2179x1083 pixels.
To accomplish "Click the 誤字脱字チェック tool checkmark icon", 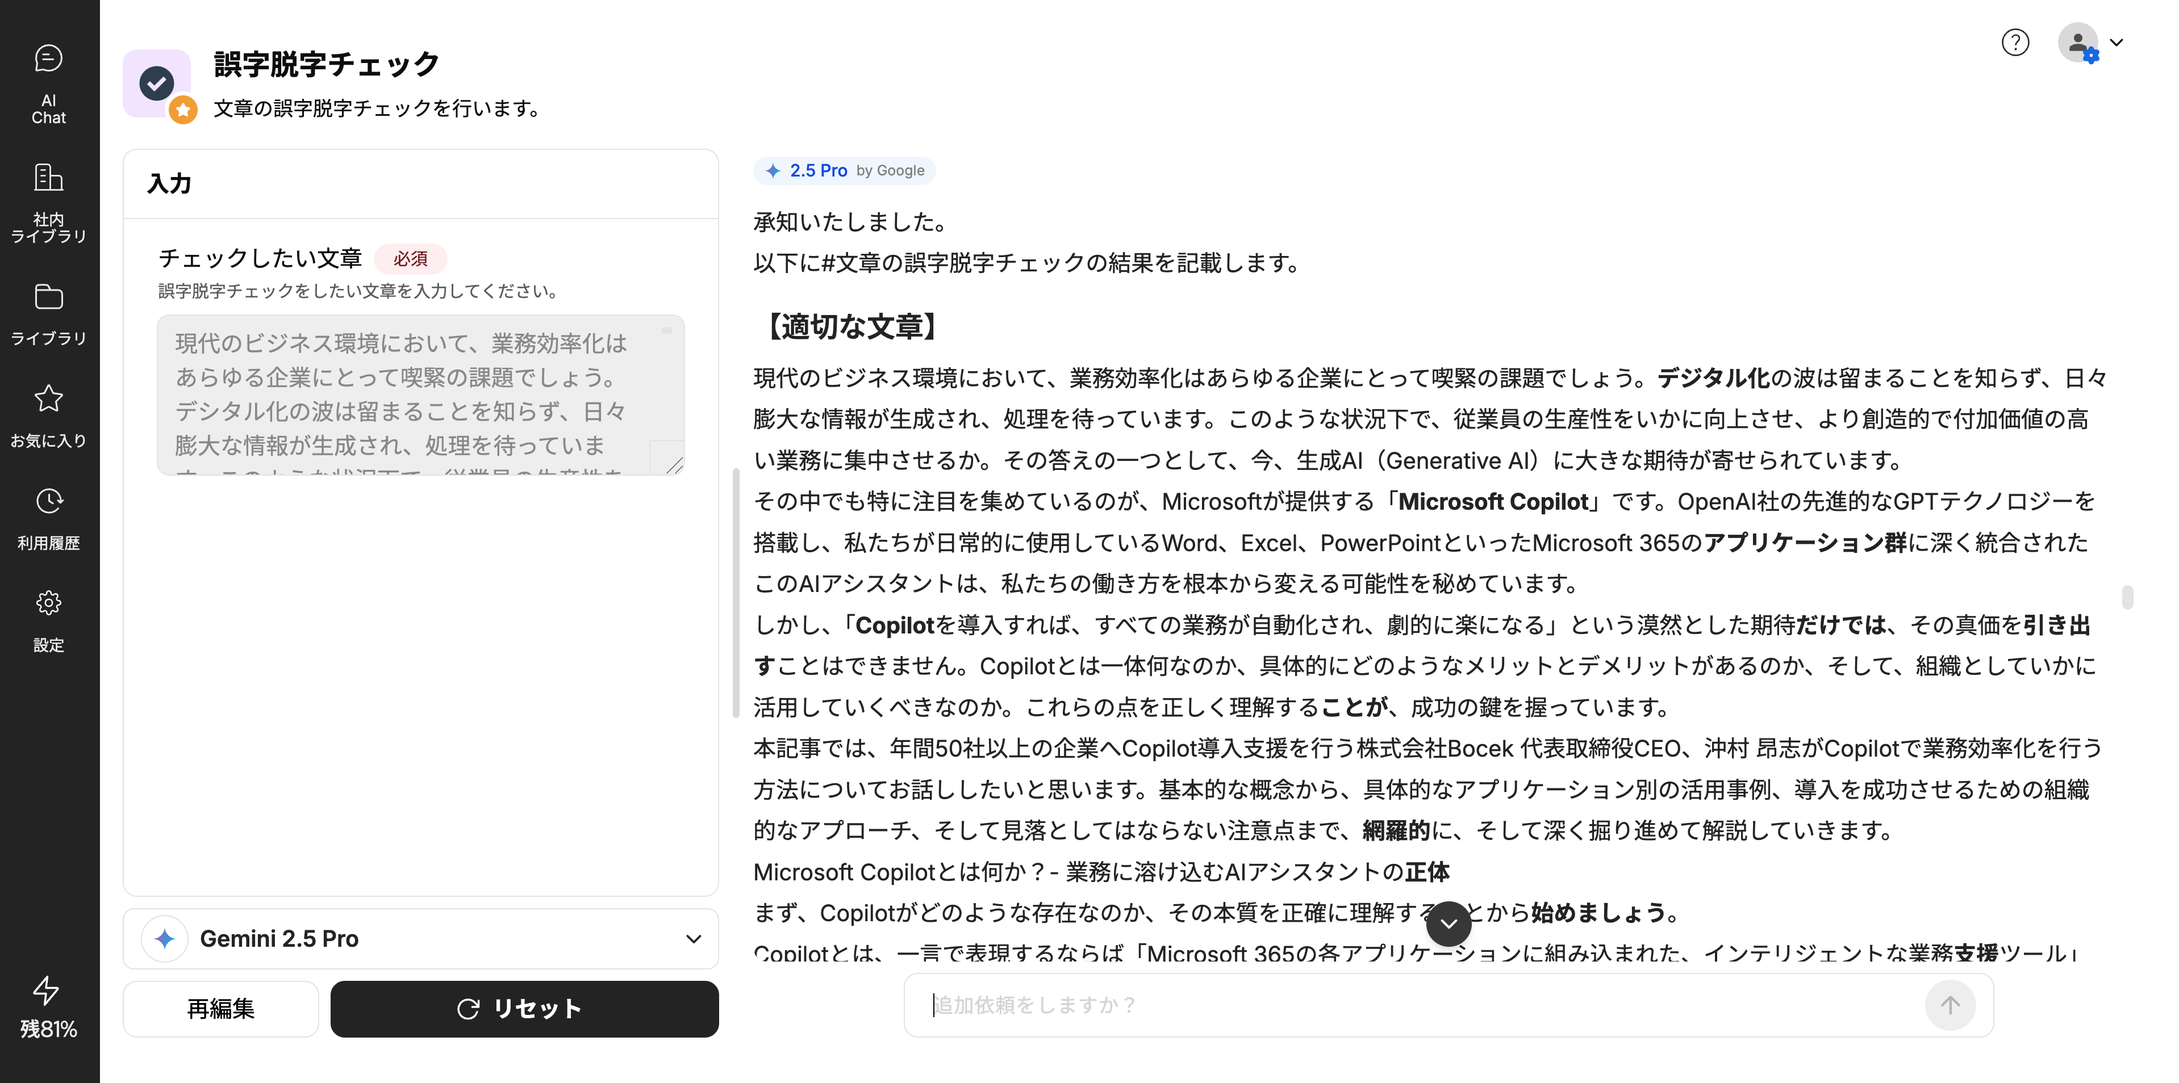I will click(x=157, y=83).
